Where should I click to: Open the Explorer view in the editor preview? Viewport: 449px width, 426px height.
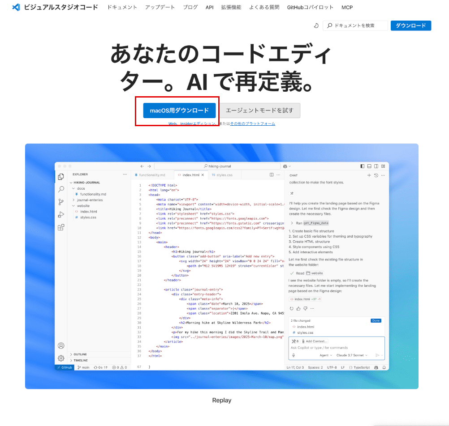(x=61, y=177)
